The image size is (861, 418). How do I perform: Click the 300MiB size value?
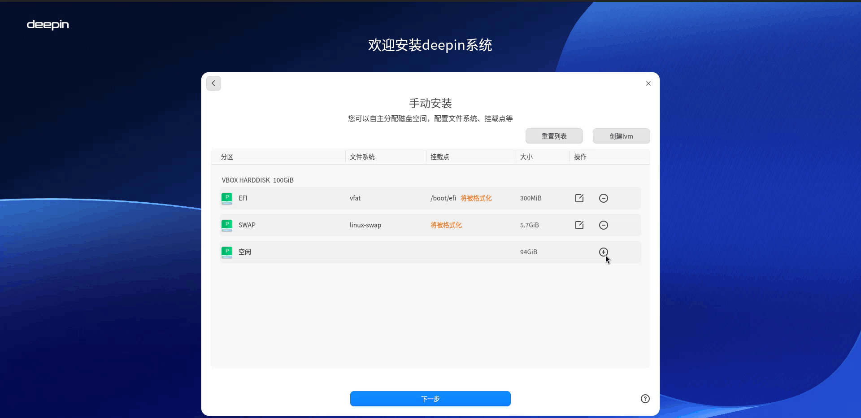click(x=531, y=198)
